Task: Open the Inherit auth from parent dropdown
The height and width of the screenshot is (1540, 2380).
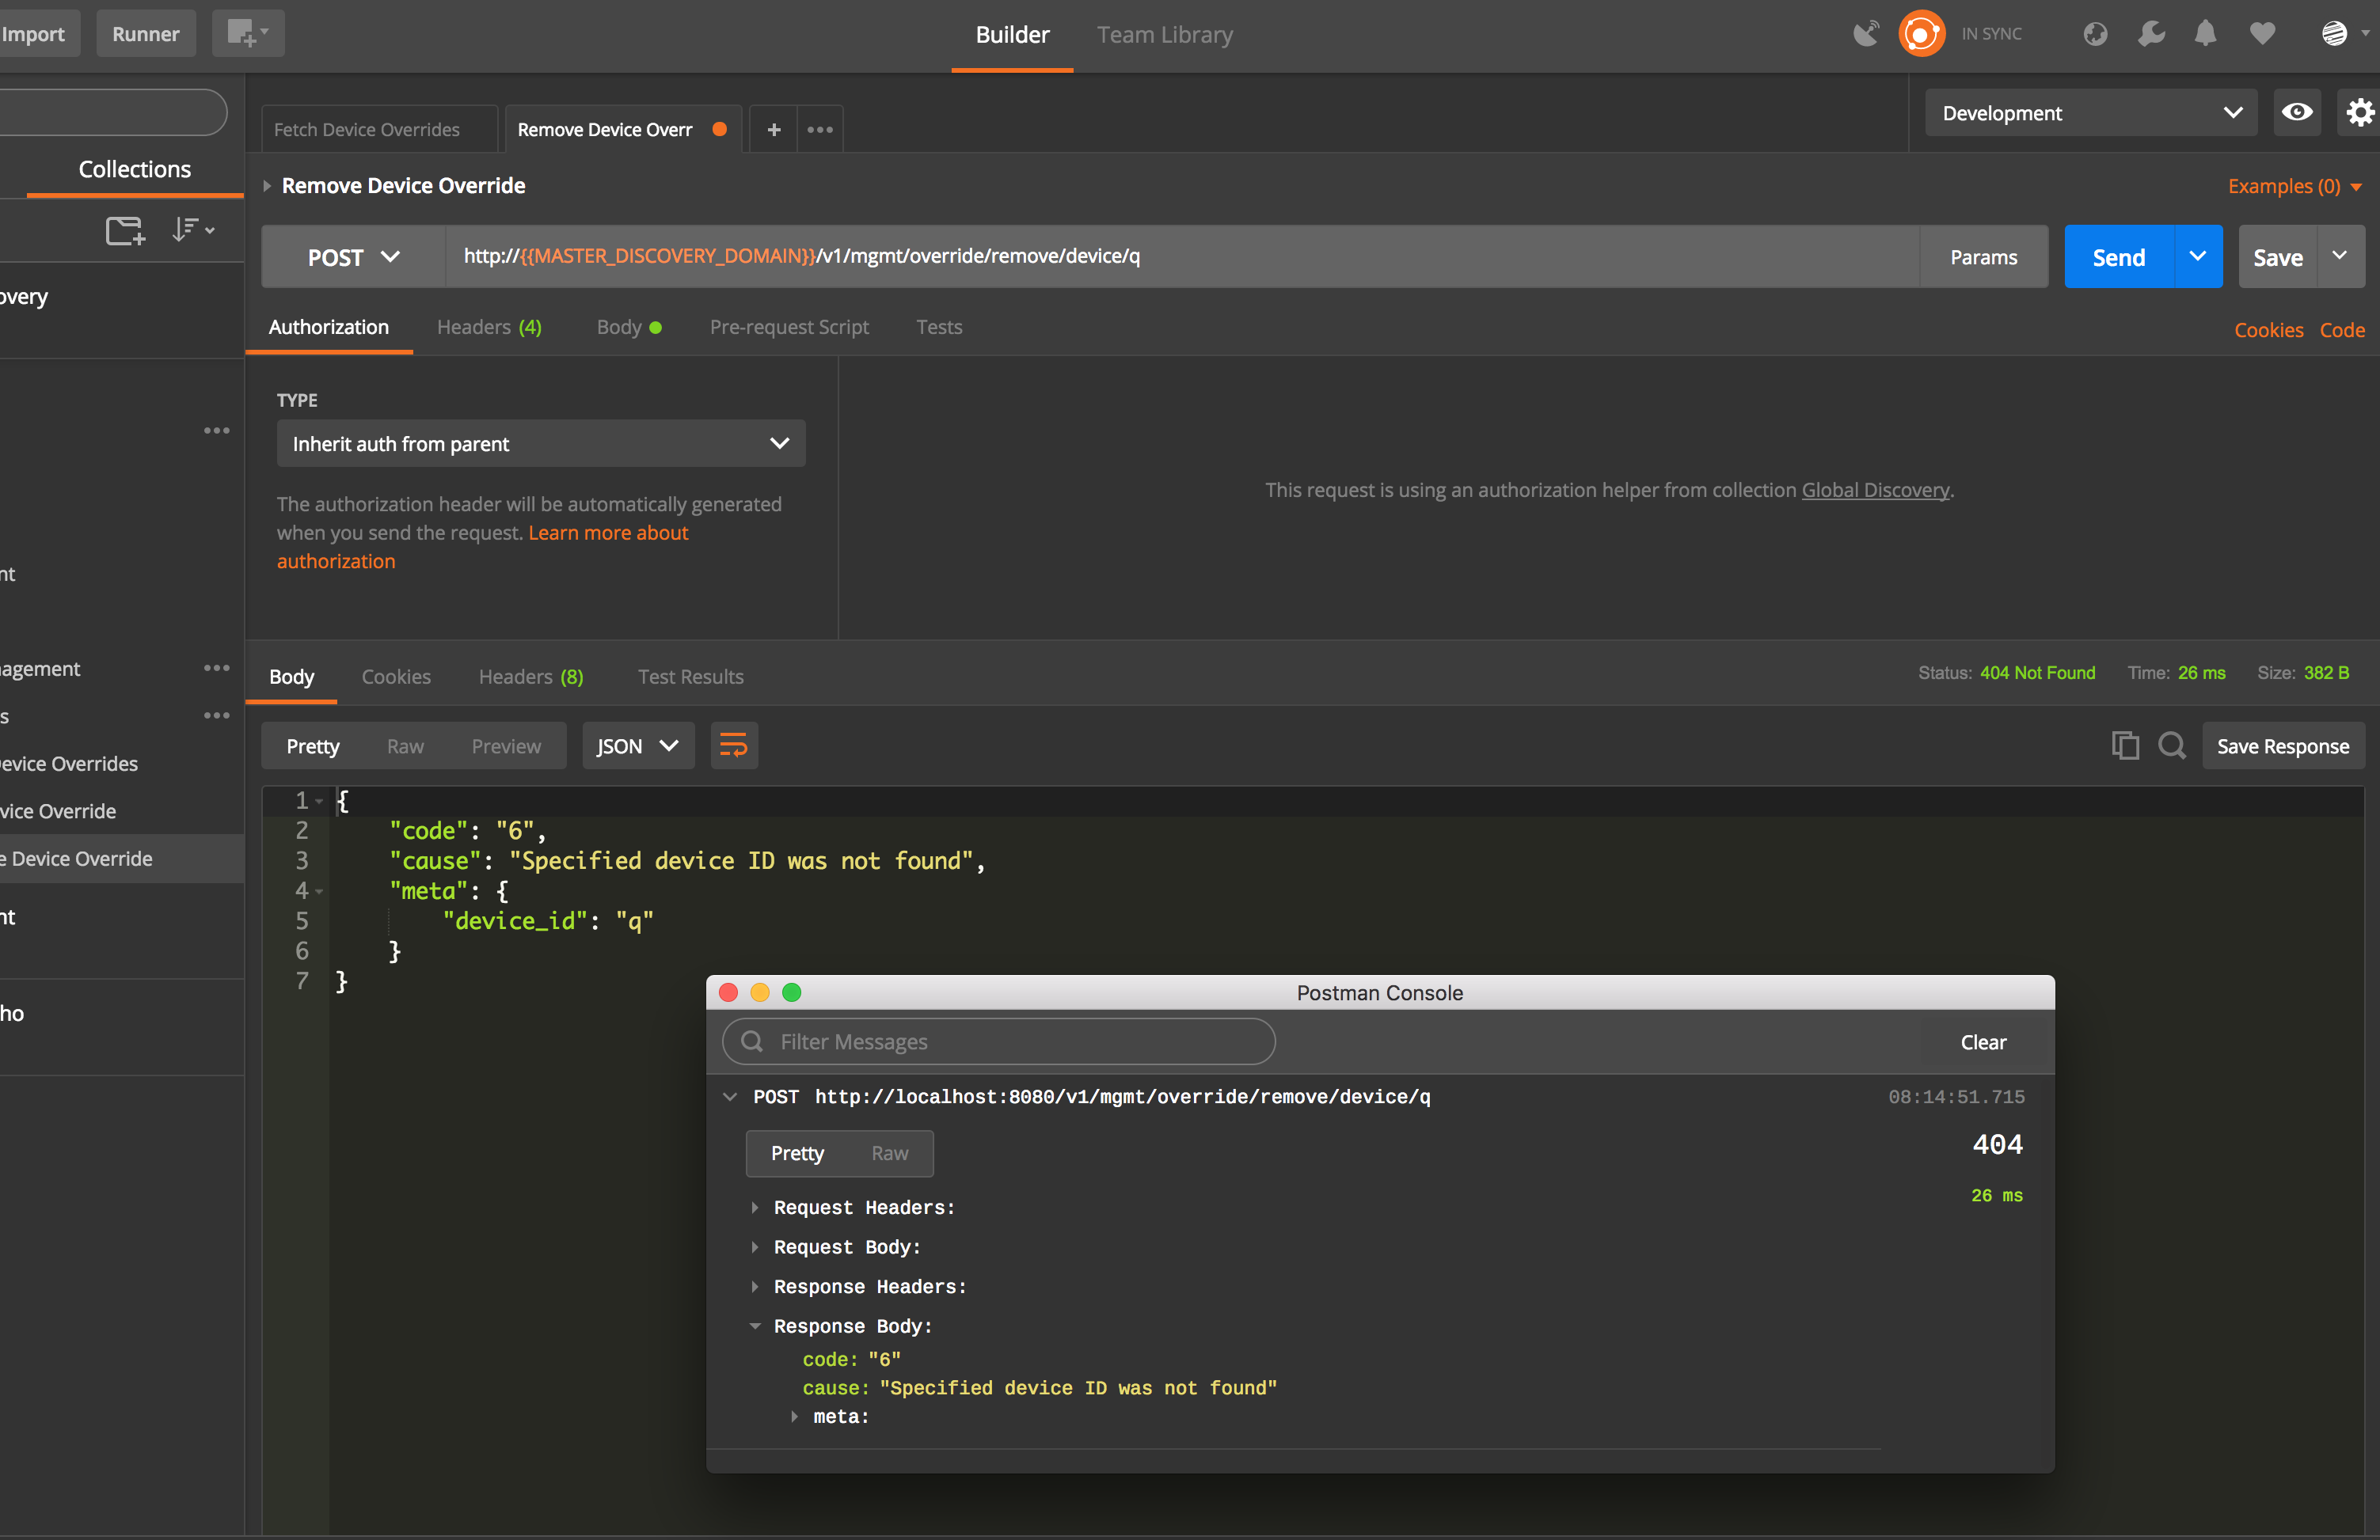Action: (540, 442)
